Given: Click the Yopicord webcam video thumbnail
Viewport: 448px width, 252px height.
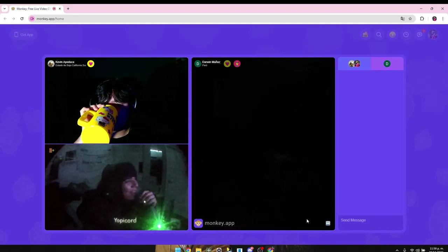Looking at the screenshot, I should (x=117, y=187).
